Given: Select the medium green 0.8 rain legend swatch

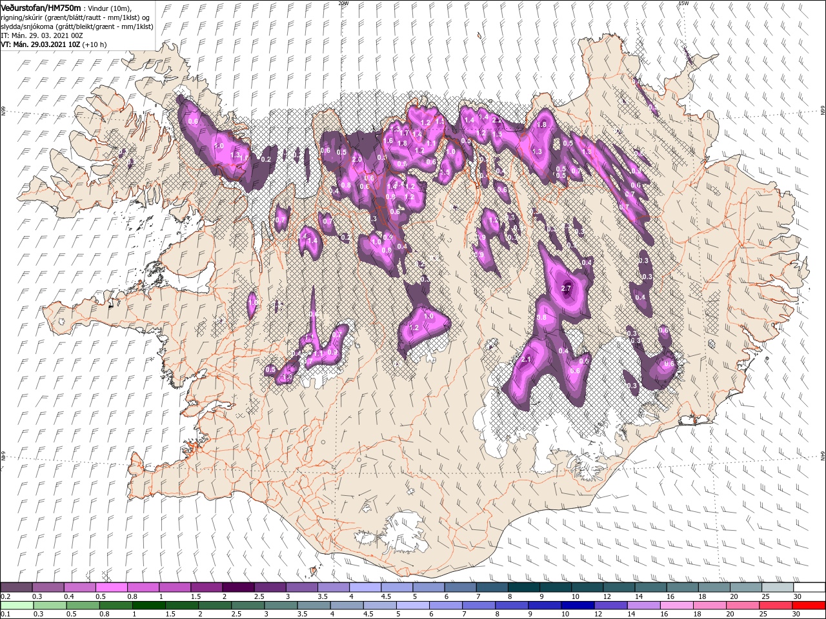Looking at the screenshot, I should (116, 605).
